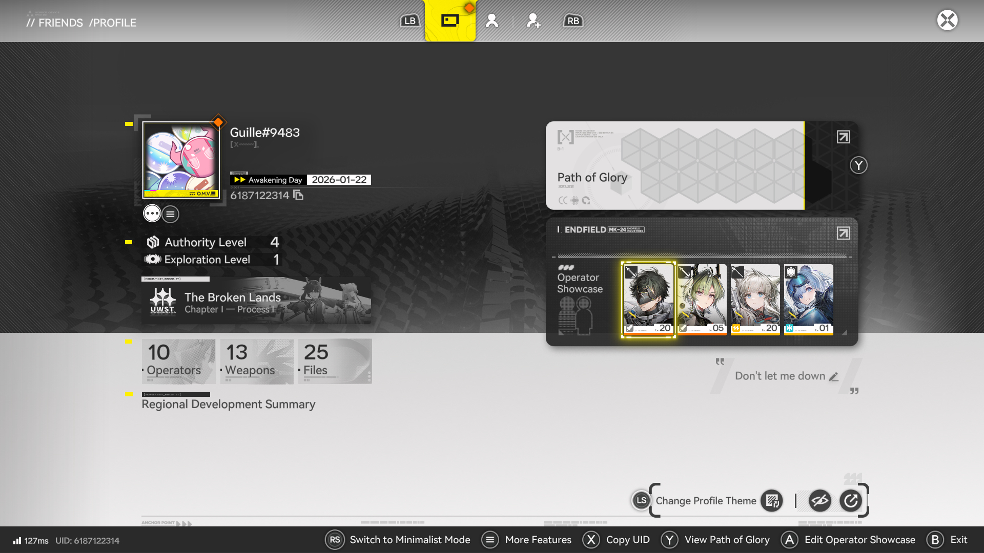Click the Change Profile Theme icon
This screenshot has width=984, height=553.
click(x=771, y=500)
